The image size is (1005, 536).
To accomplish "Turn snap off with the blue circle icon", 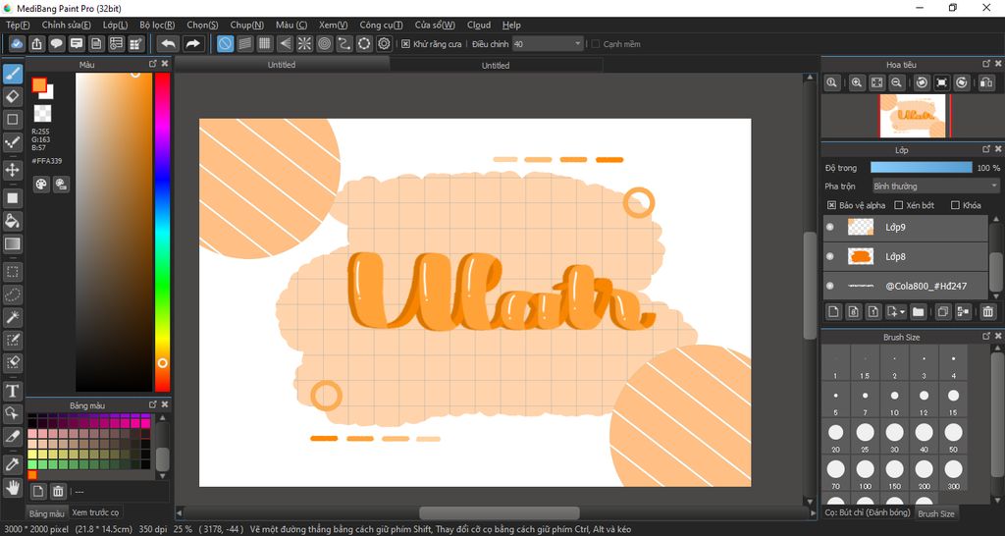I will pyautogui.click(x=225, y=43).
